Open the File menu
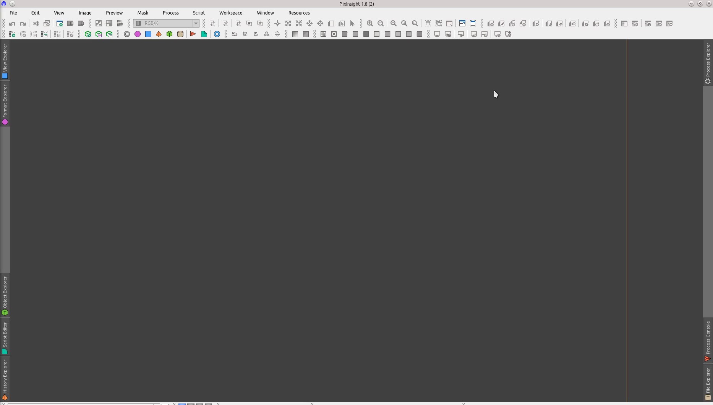 tap(13, 13)
